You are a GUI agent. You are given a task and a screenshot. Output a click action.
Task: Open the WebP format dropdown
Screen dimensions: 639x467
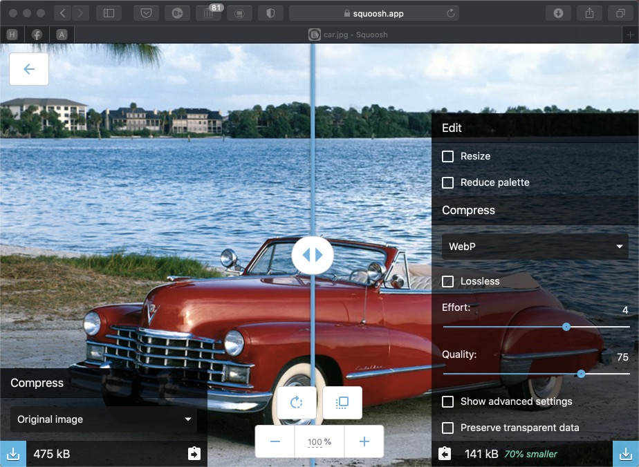pyautogui.click(x=535, y=247)
